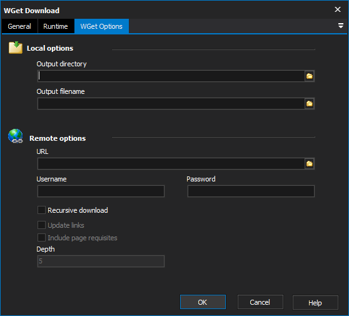
Task: Open the Runtime tab
Action: [56, 26]
